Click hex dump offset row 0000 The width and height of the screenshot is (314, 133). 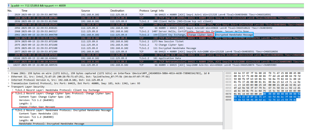point(228,73)
